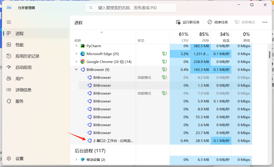Viewport: 274px width, 167px height.
Task: Sort by the 网络 column header
Action: (242, 37)
